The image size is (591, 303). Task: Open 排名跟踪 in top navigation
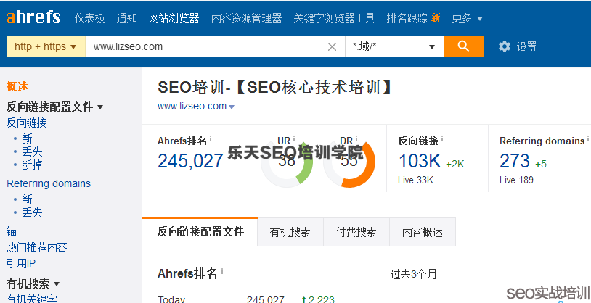(x=407, y=18)
